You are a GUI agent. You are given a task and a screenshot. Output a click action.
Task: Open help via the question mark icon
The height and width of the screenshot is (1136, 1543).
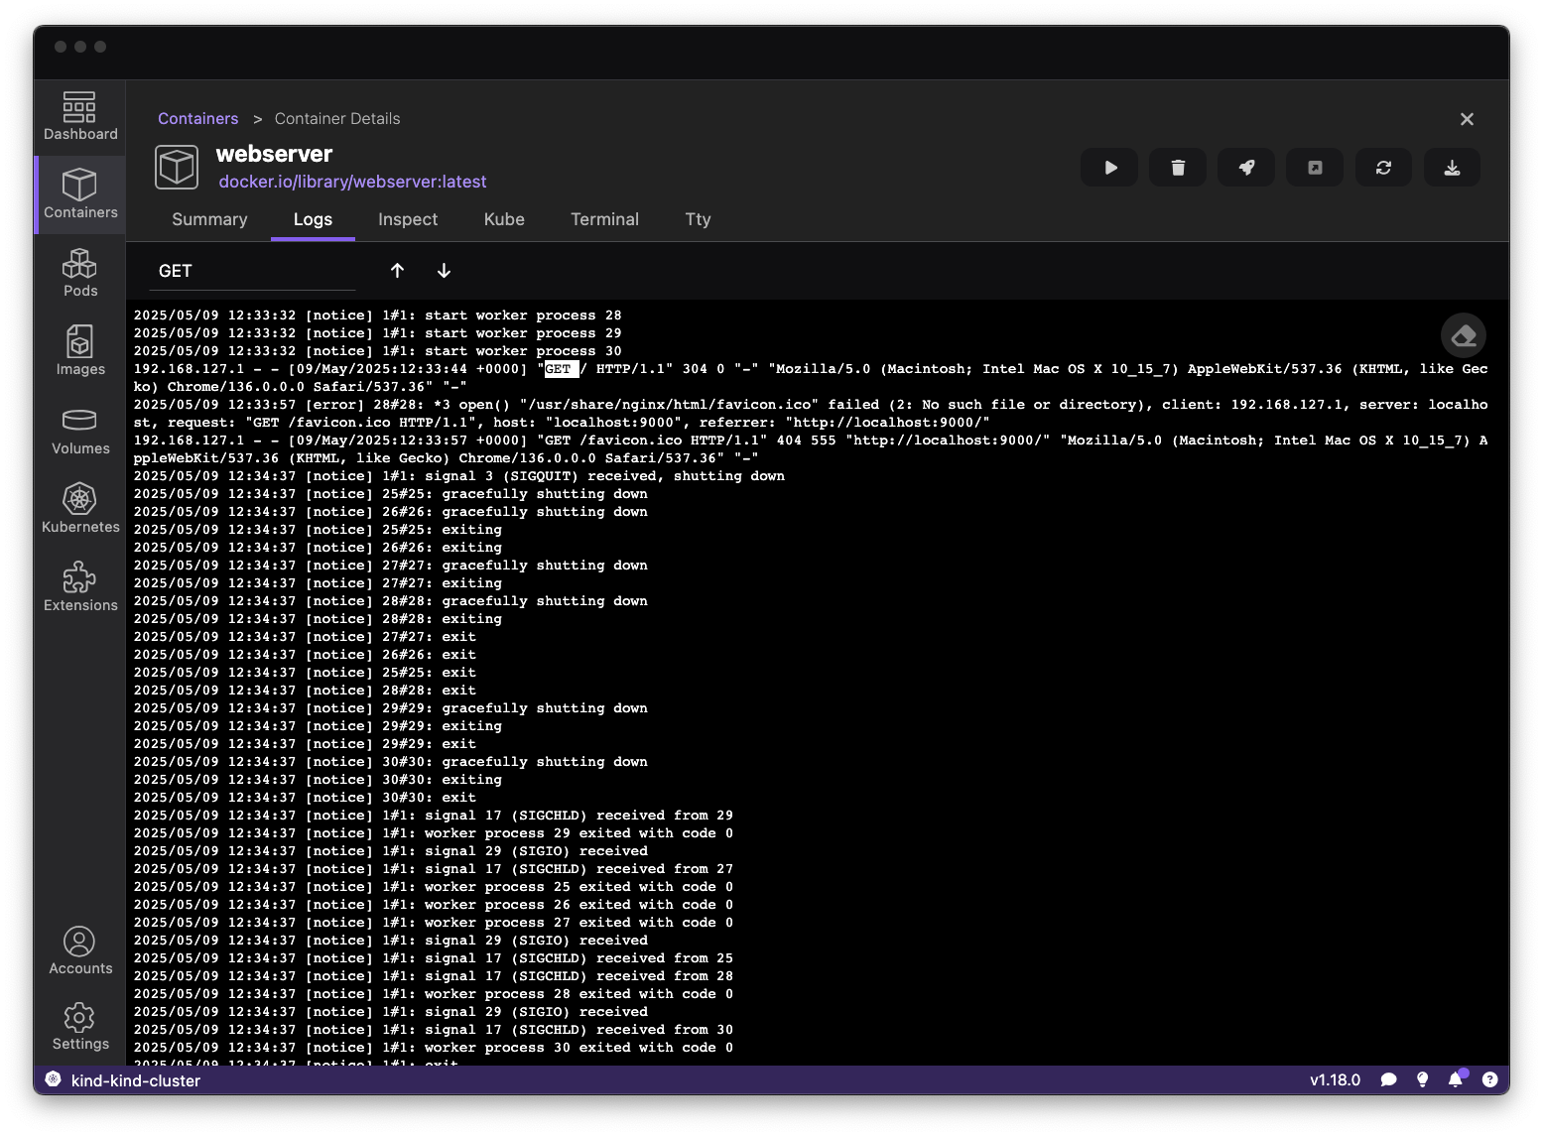(1490, 1080)
